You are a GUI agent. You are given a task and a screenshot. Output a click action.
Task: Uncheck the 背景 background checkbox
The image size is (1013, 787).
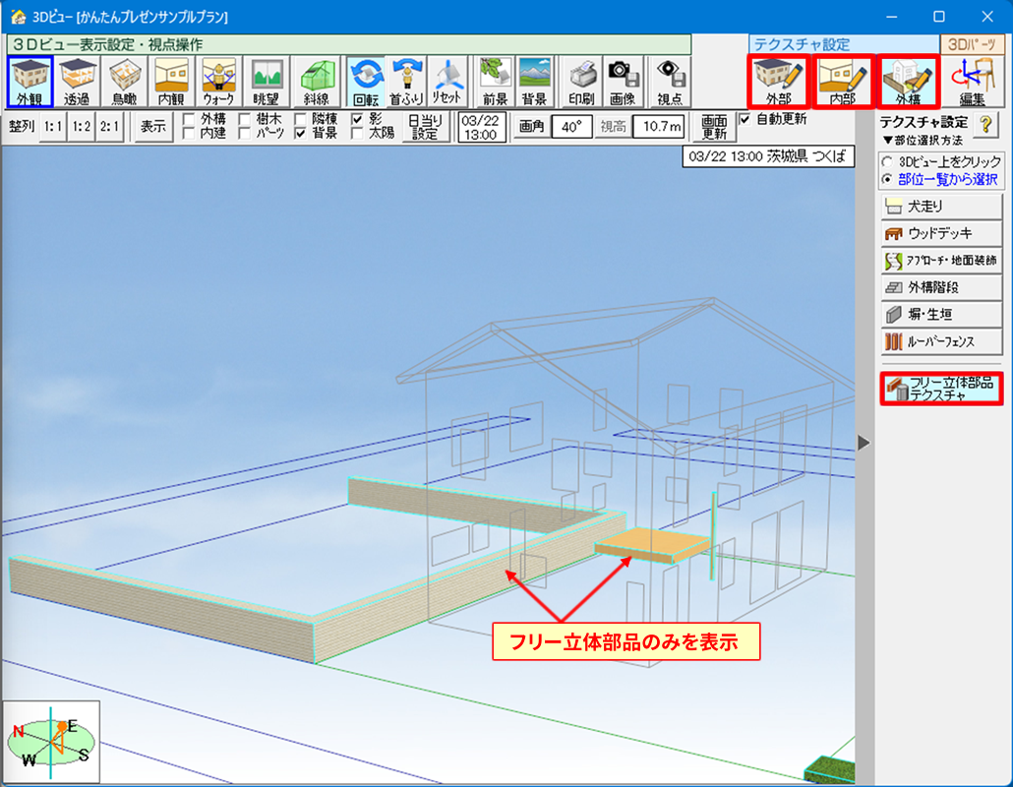(300, 133)
